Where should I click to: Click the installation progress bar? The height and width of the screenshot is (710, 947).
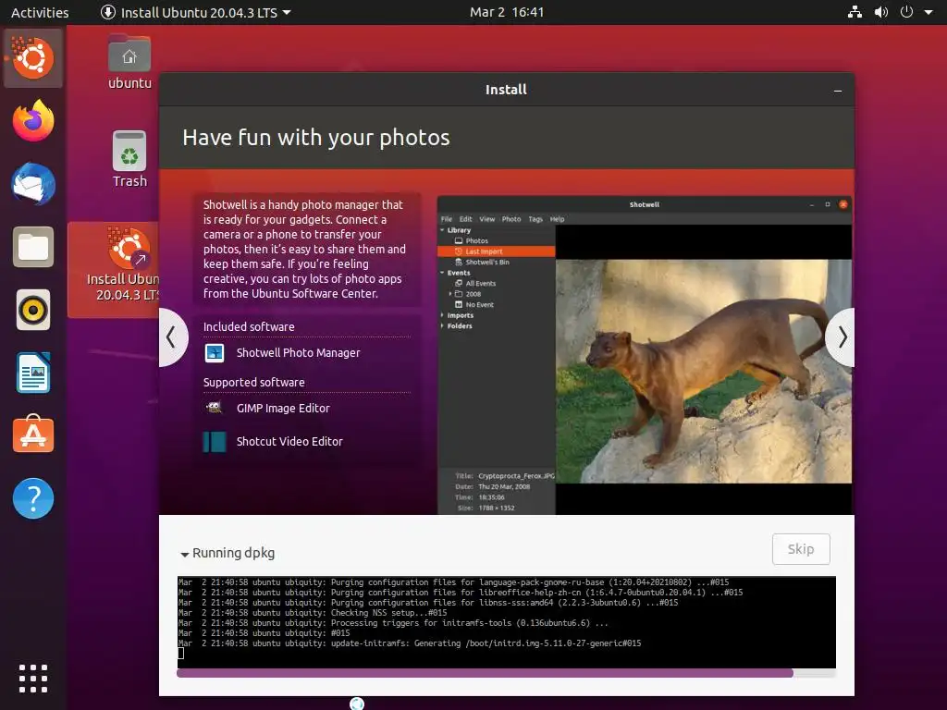[506, 673]
